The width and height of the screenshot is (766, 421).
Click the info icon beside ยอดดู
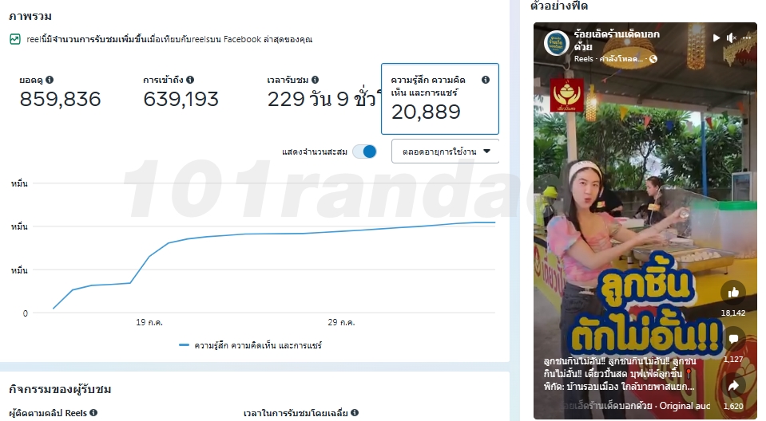50,80
